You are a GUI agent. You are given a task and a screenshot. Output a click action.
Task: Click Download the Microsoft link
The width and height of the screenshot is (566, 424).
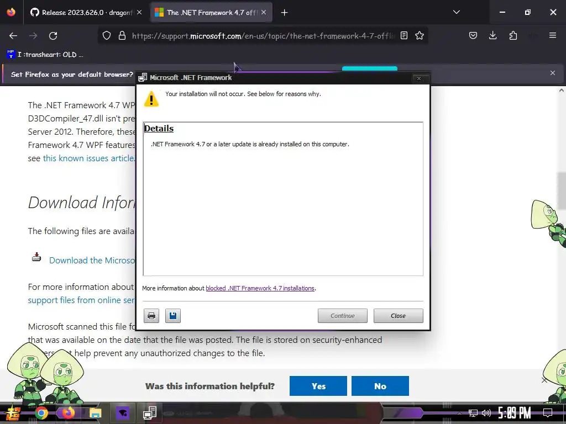pyautogui.click(x=92, y=261)
